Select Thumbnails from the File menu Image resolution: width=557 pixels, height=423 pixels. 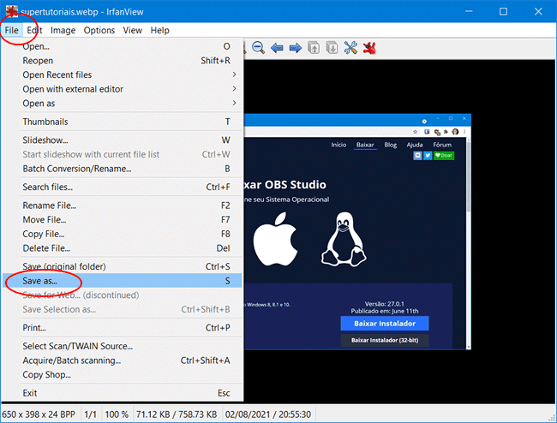pyautogui.click(x=45, y=122)
